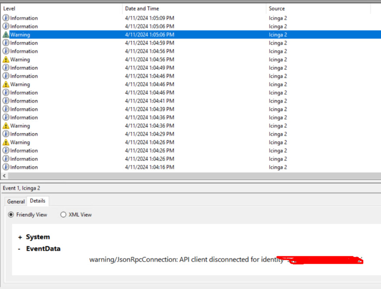Switch to XML View radio option
The height and width of the screenshot is (289, 381).
click(x=63, y=214)
